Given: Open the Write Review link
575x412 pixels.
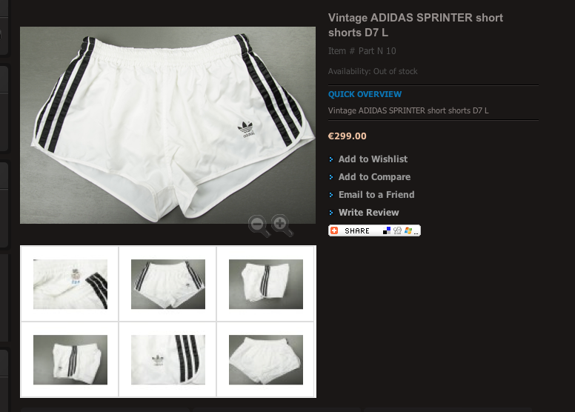Looking at the screenshot, I should point(368,213).
